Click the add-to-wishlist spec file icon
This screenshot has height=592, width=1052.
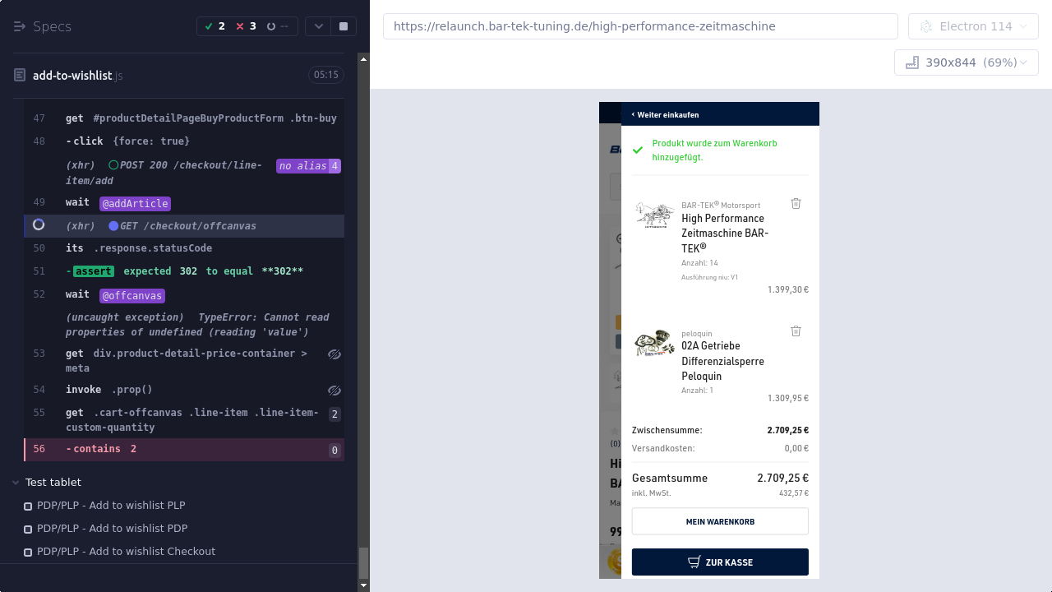(20, 75)
